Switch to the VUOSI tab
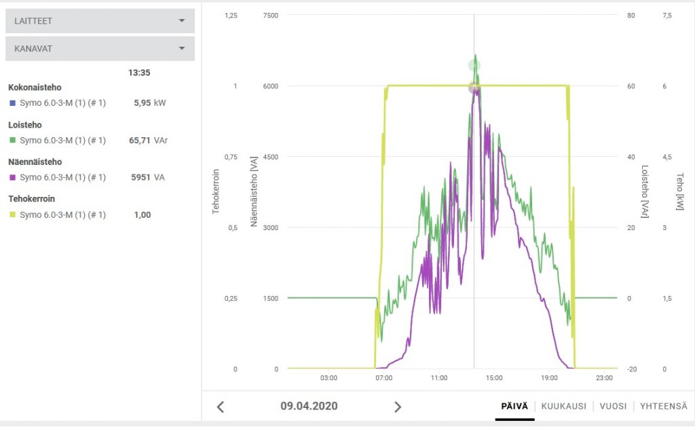 pyautogui.click(x=612, y=406)
